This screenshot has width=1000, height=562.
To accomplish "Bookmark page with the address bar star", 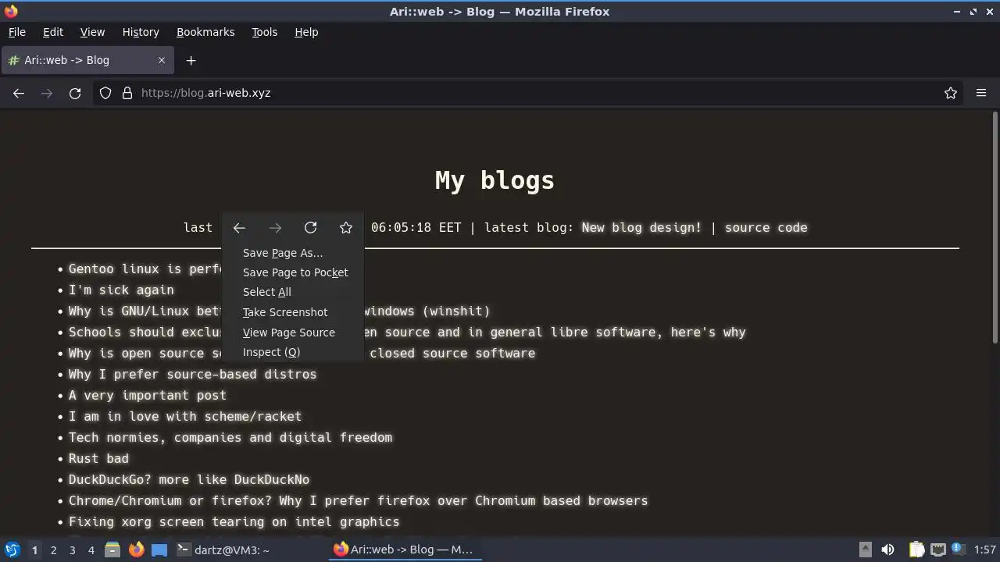I will [951, 93].
